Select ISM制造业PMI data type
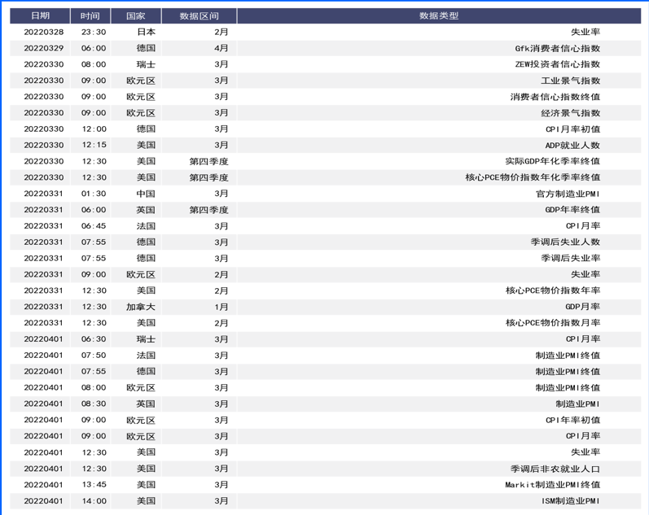The image size is (649, 515). [x=571, y=500]
